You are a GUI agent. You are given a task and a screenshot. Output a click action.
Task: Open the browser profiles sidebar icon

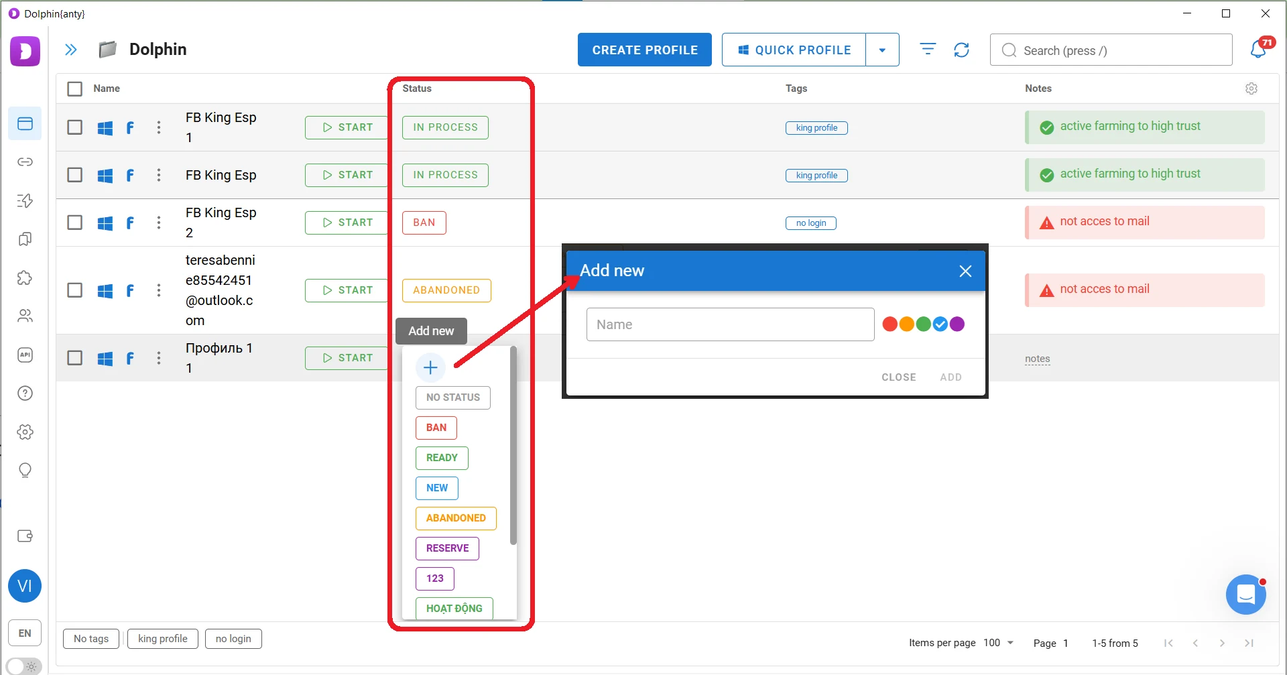click(x=25, y=123)
